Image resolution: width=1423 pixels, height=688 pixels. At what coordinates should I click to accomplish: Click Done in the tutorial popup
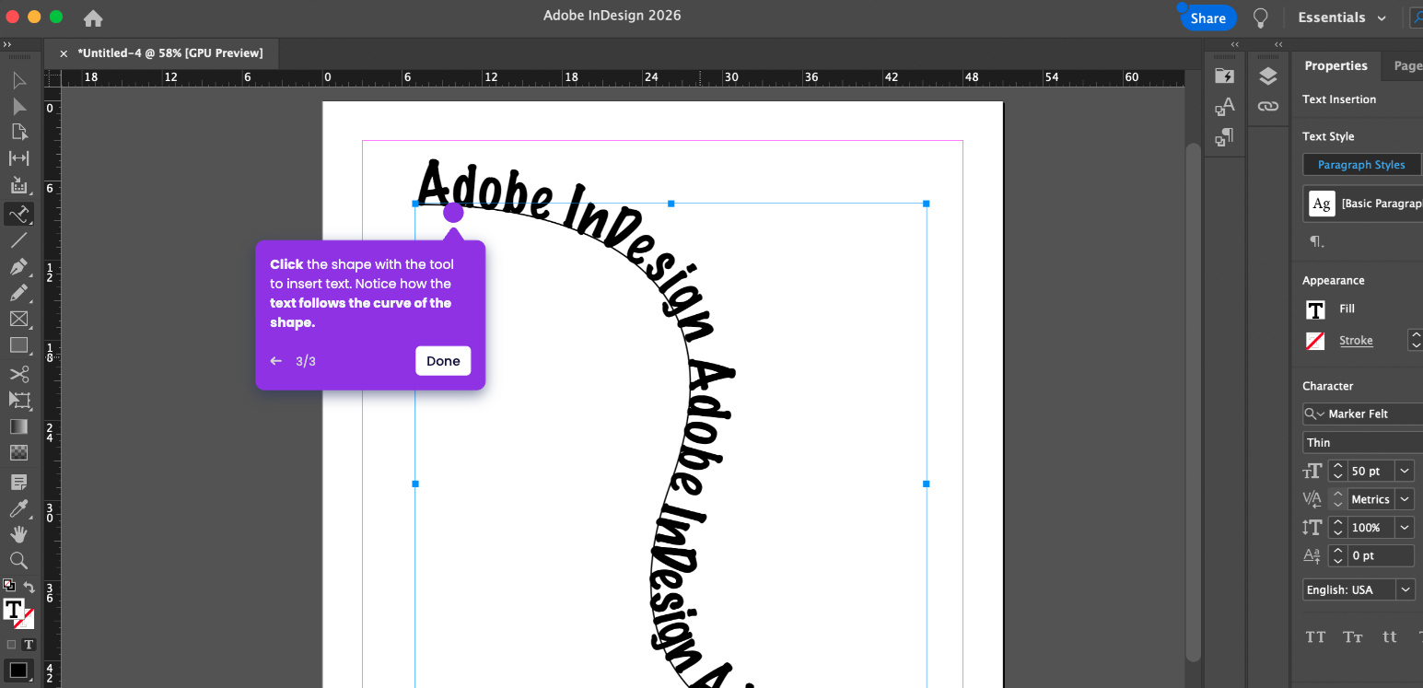click(x=443, y=361)
